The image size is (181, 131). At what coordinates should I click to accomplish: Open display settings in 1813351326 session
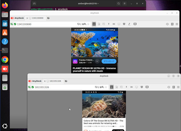137,87
